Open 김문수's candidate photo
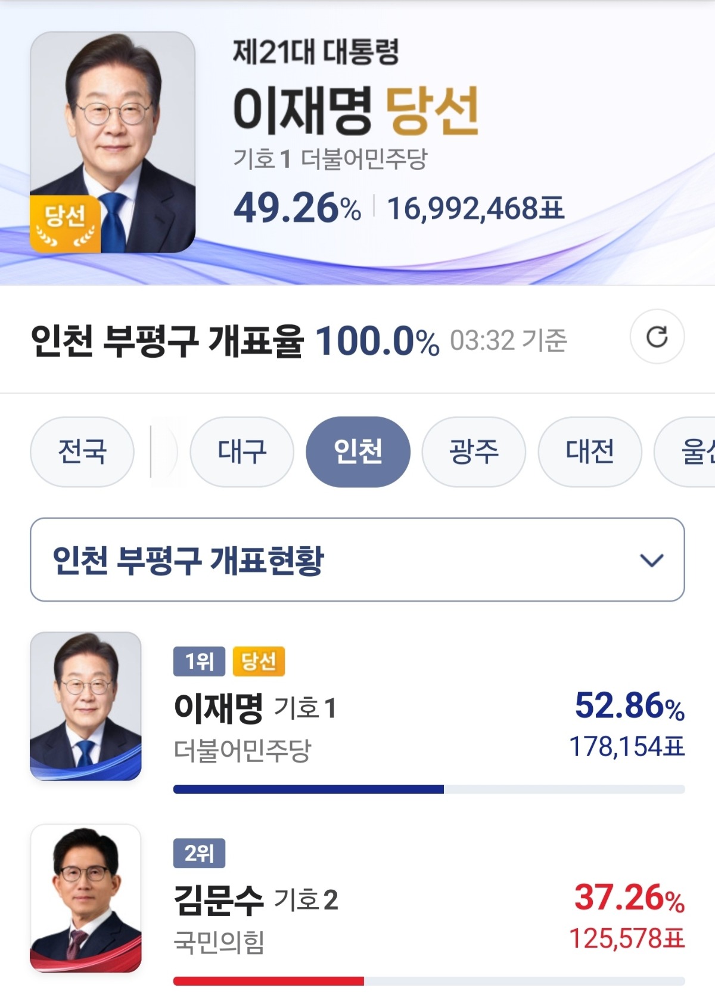Viewport: 715px width, 1003px height. pos(86,898)
